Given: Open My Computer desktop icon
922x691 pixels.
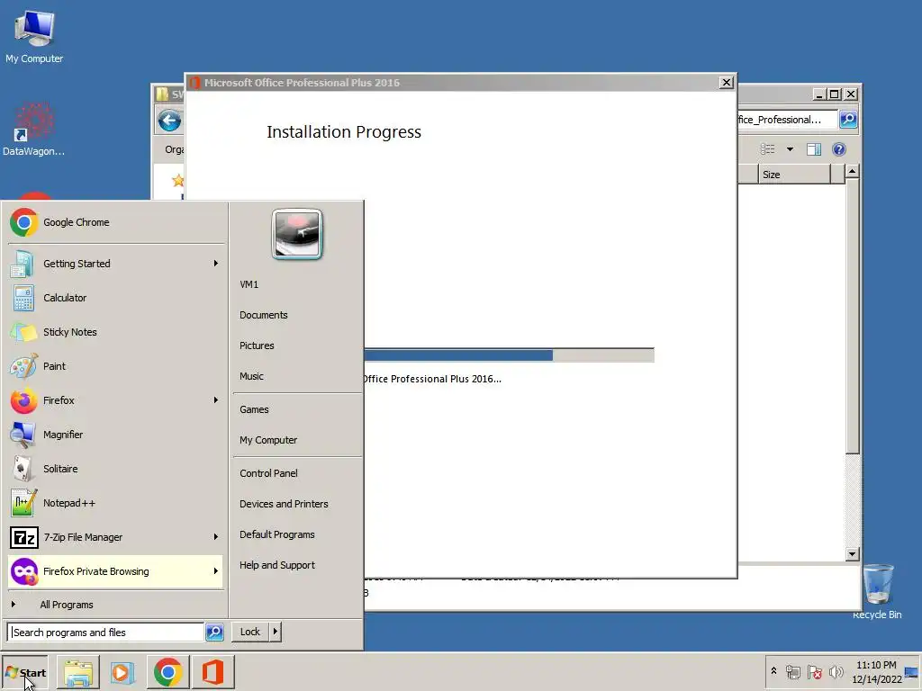Looking at the screenshot, I should pos(34,37).
